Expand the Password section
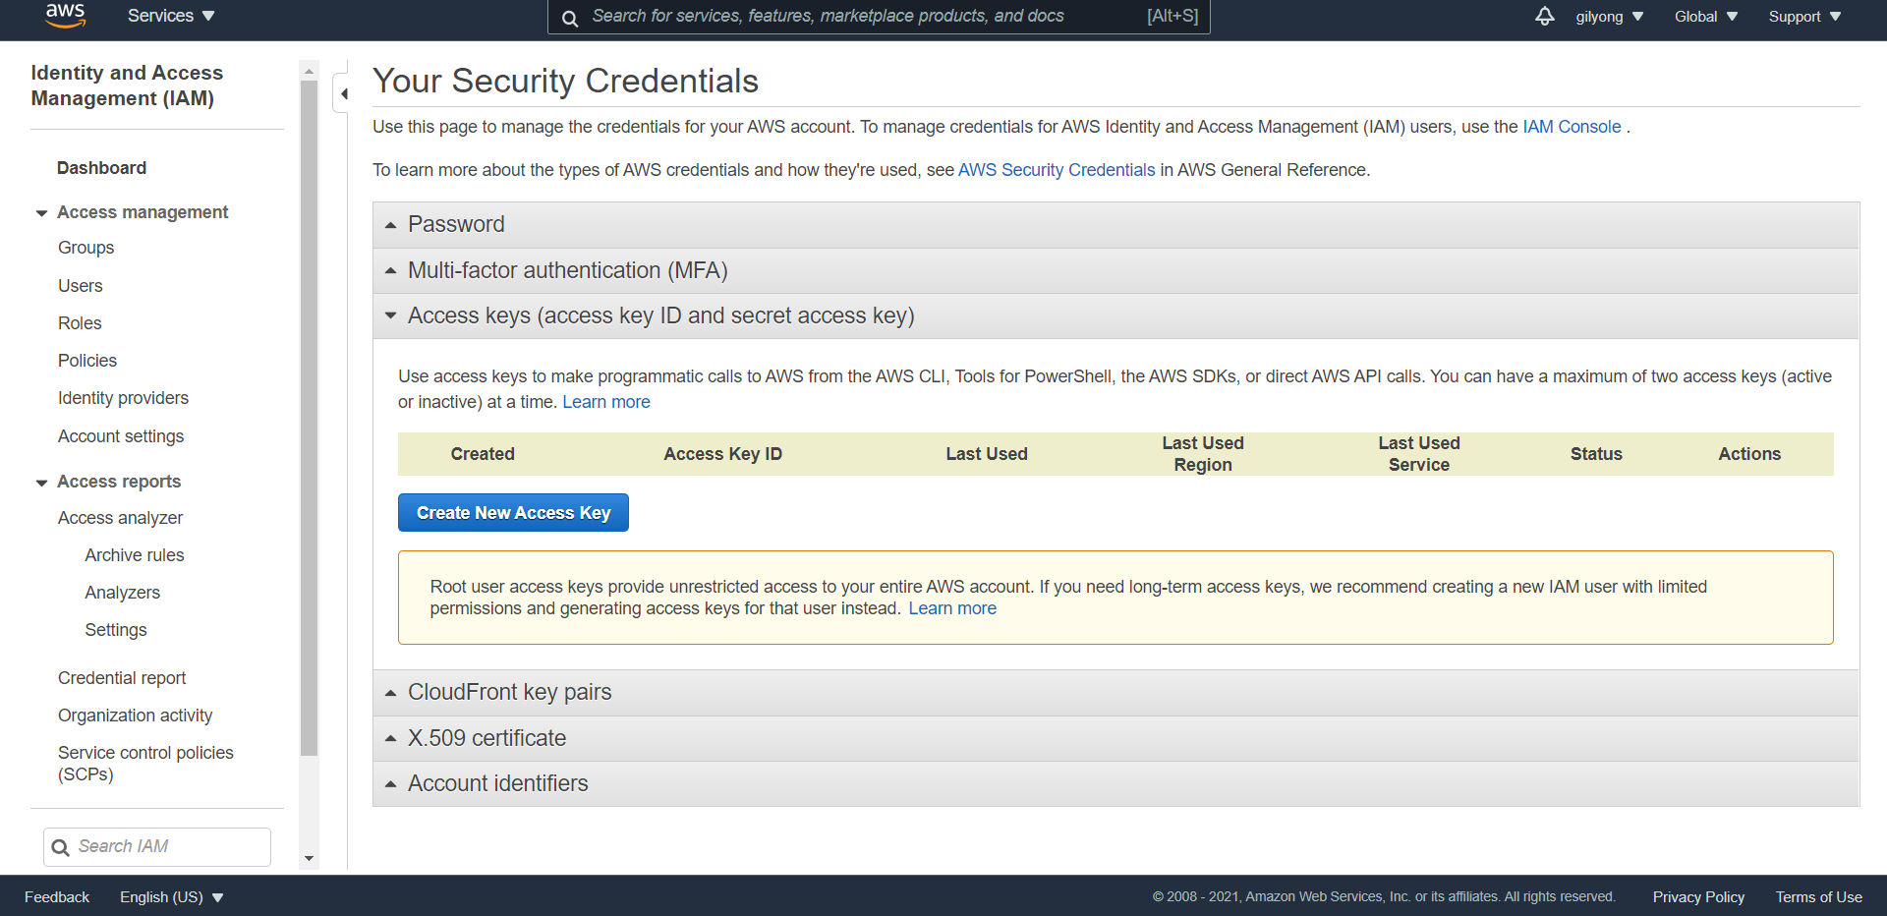 coord(456,225)
